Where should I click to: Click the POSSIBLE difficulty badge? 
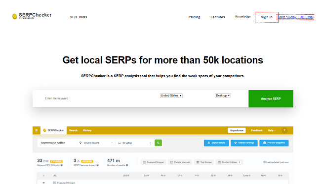pyautogui.click(x=56, y=161)
